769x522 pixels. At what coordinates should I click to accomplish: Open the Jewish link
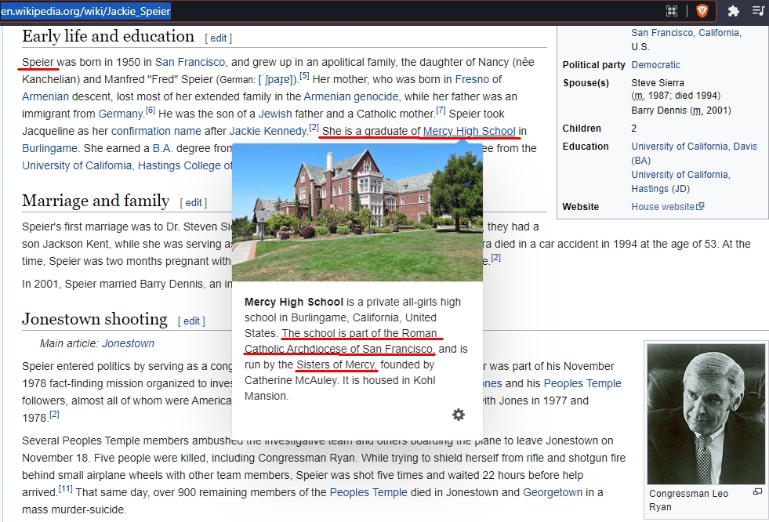[x=275, y=114]
